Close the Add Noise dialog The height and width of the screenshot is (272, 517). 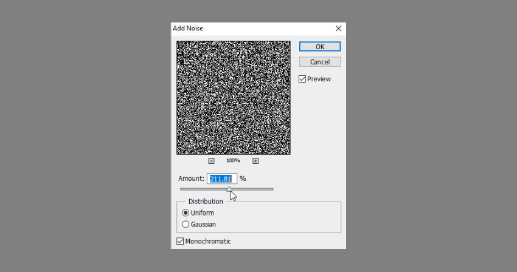(338, 29)
